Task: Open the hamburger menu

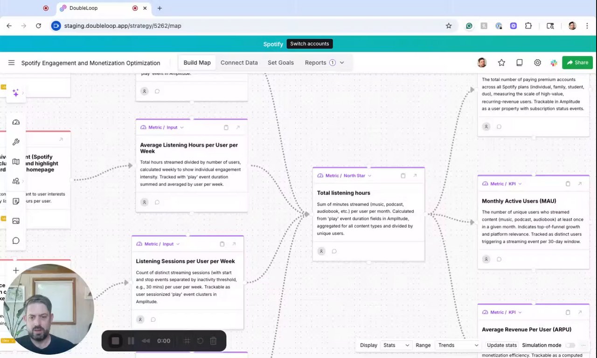Action: point(11,62)
